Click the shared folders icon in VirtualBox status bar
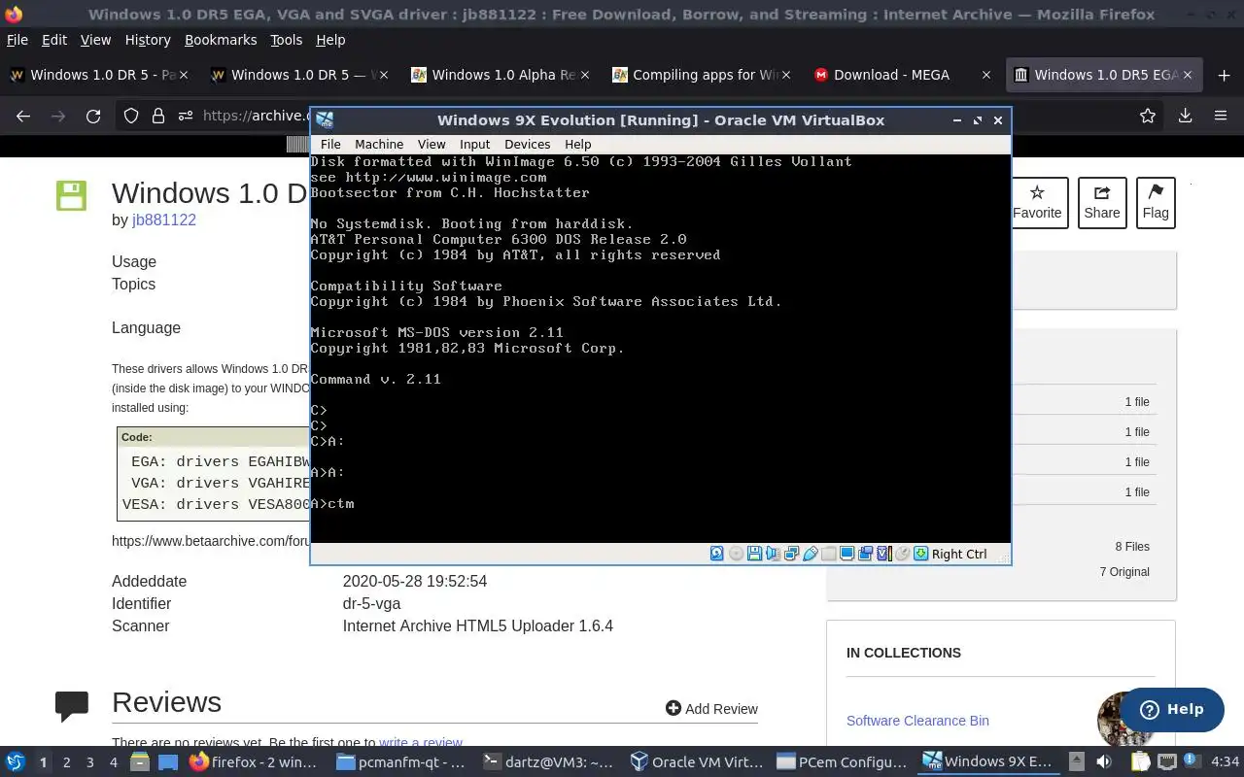 click(x=828, y=554)
